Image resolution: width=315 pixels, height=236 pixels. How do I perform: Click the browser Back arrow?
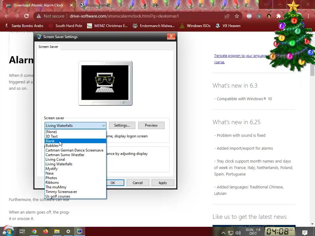pyautogui.click(x=7, y=16)
